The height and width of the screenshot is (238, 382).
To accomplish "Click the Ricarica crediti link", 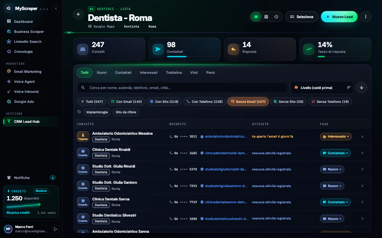I will tap(18, 212).
